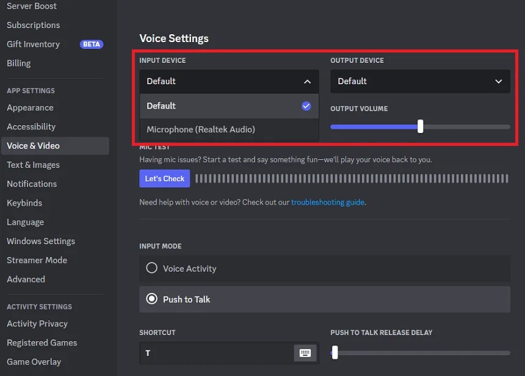Select Microphone (Realtek Audio) as input device
This screenshot has height=376, width=525.
(x=201, y=129)
